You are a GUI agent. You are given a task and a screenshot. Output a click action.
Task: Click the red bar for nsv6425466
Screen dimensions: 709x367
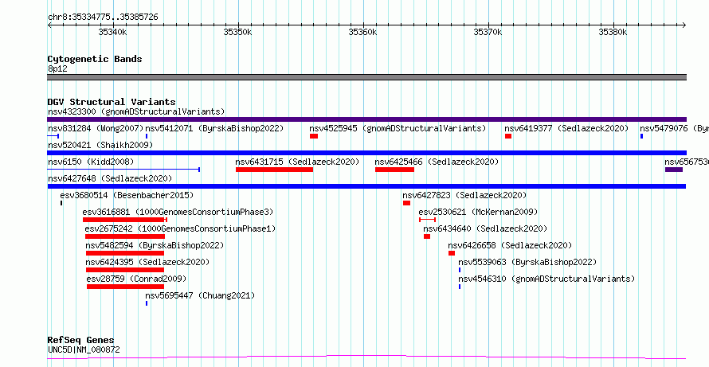395,170
